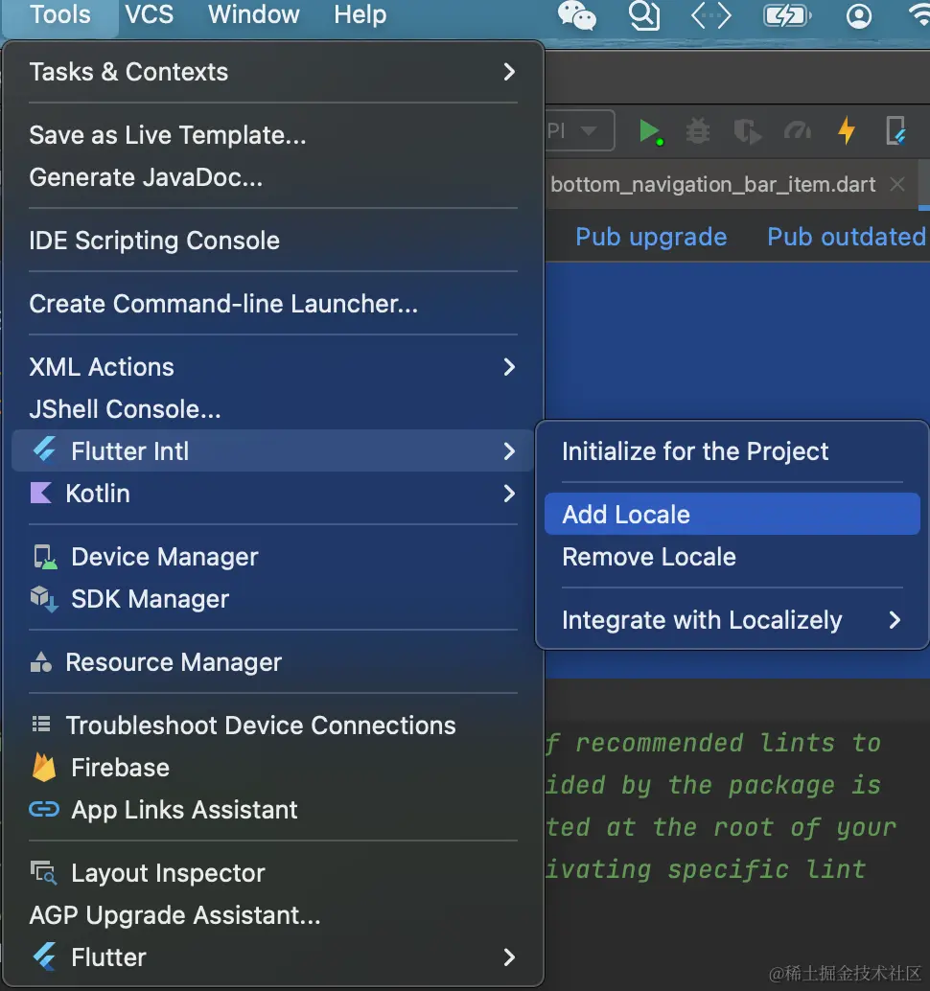Close the bottom_navigation_bar_item.dart tab
This screenshot has height=991, width=930.
point(897,185)
